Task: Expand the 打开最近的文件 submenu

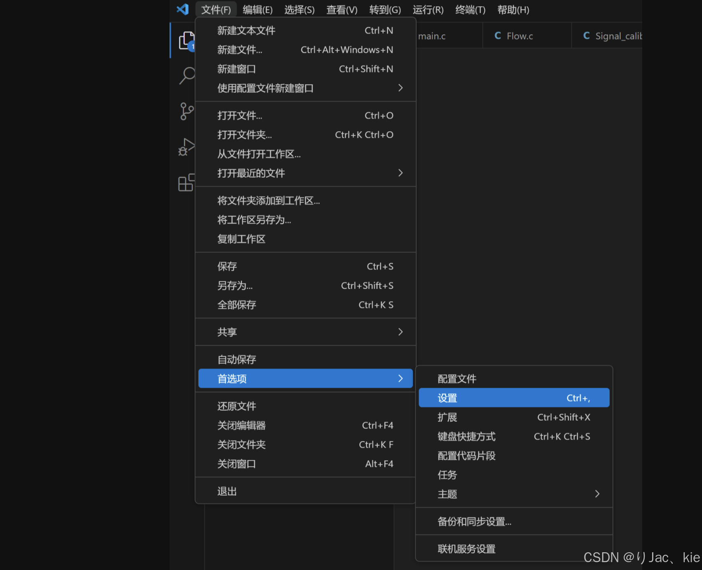Action: 251,173
